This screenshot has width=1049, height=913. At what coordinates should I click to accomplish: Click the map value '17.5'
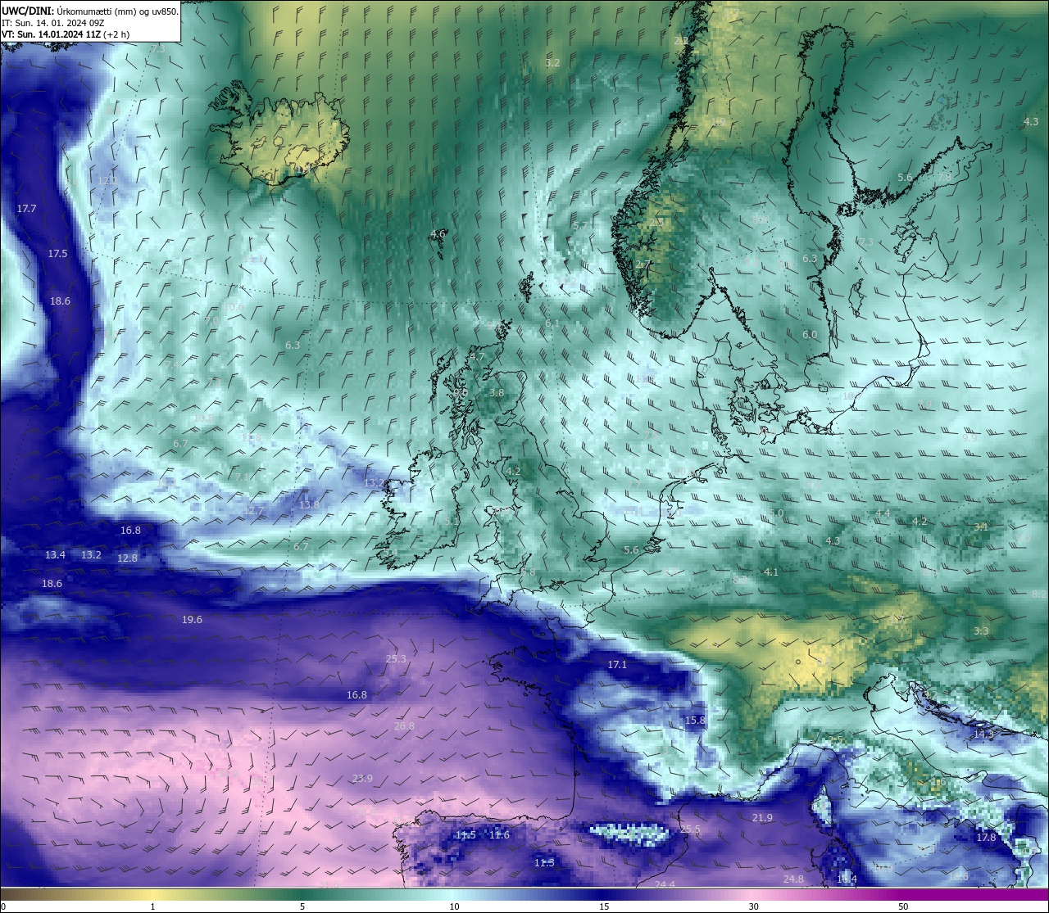[x=57, y=254]
